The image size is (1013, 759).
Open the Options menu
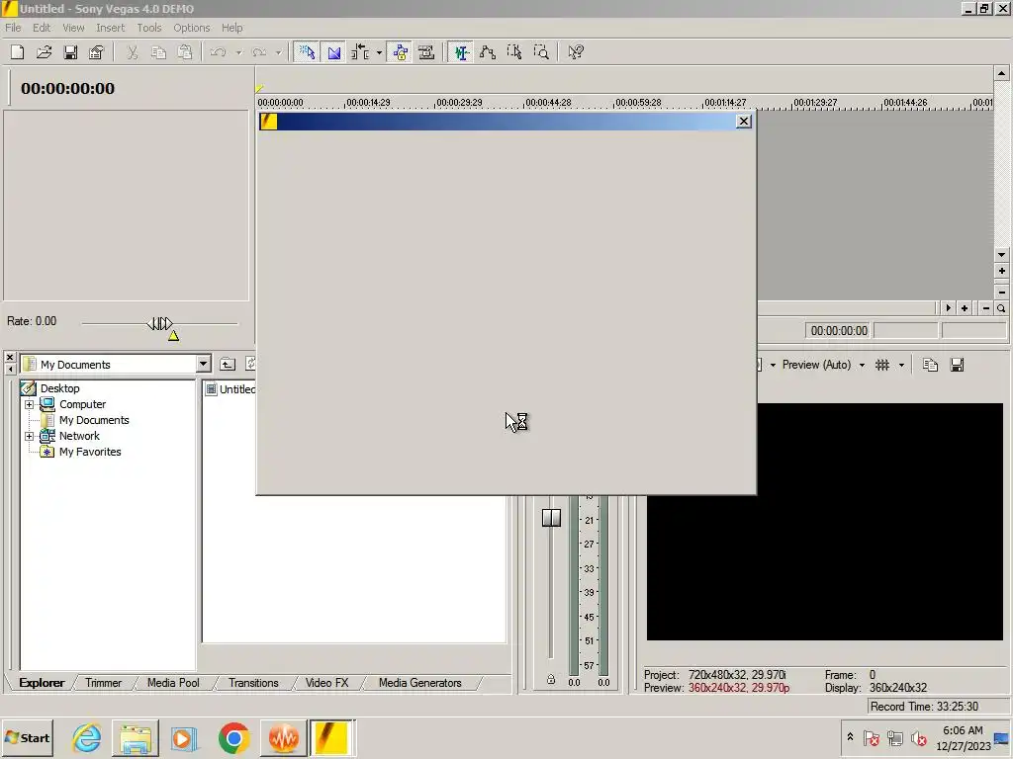click(191, 28)
